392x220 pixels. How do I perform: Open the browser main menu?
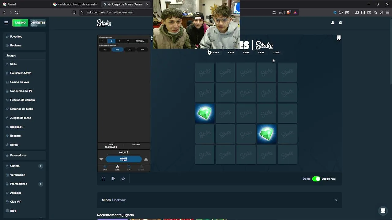tap(387, 13)
